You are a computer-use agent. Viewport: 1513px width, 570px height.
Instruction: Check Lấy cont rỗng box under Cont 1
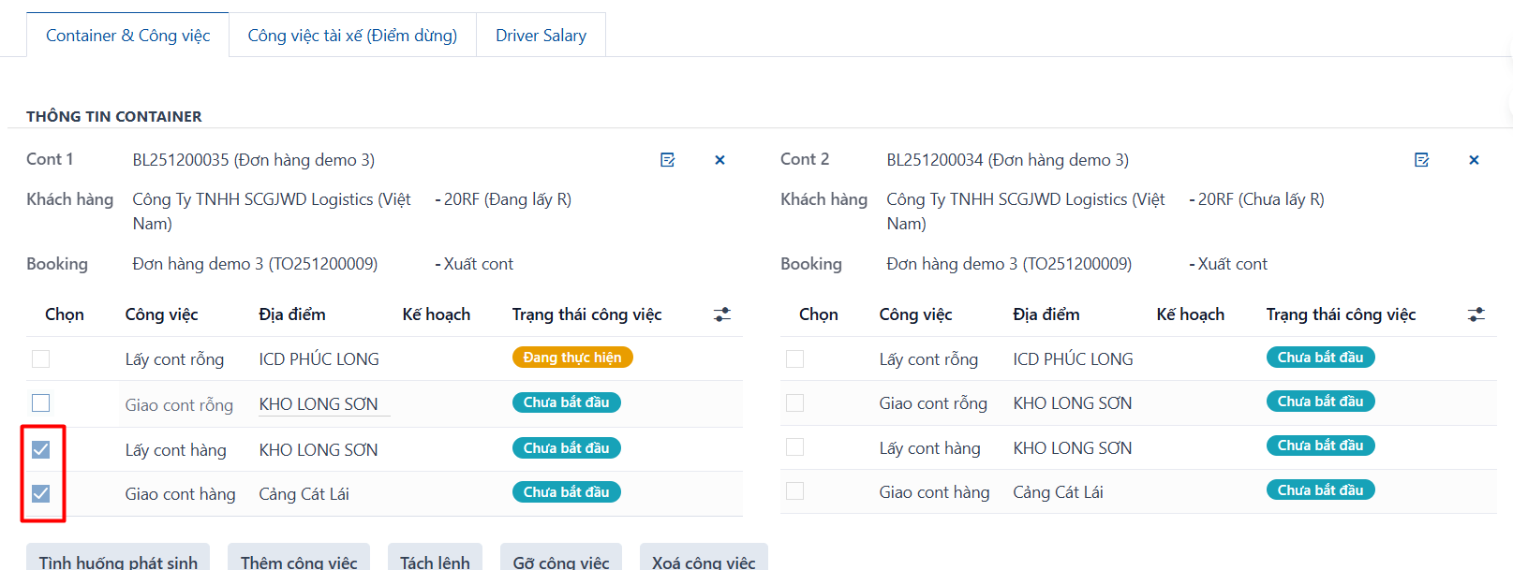[x=40, y=358]
